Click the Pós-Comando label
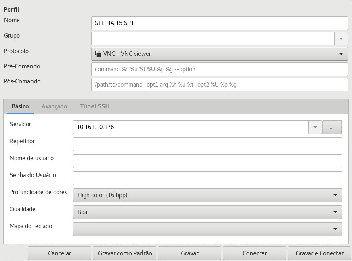Viewport: 352px width, 261px height. pyautogui.click(x=22, y=81)
